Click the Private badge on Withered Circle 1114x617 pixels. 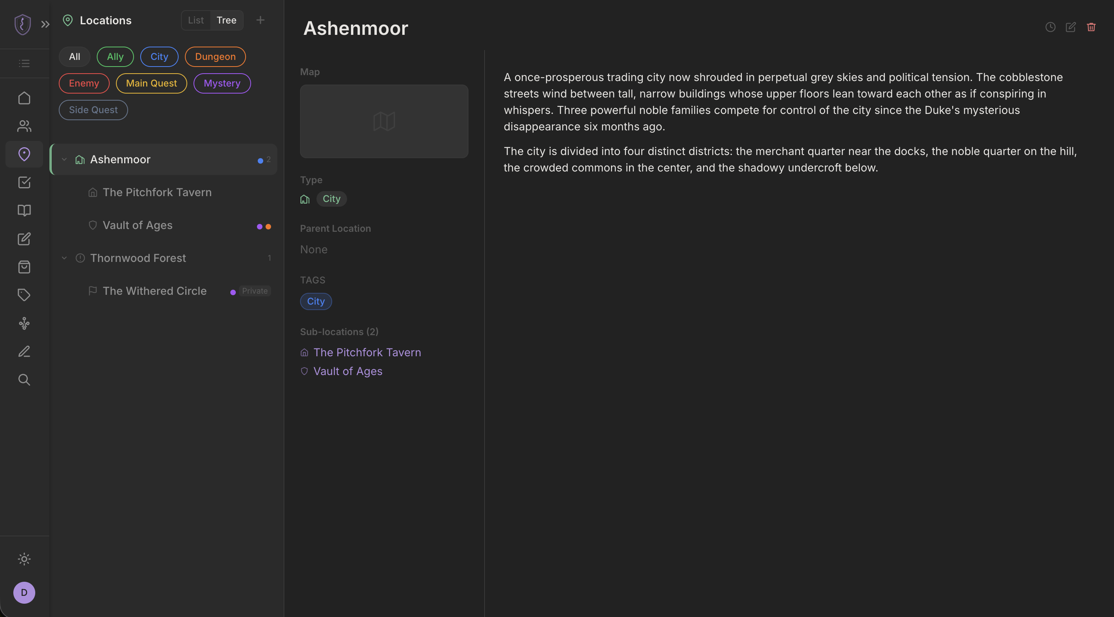point(255,291)
